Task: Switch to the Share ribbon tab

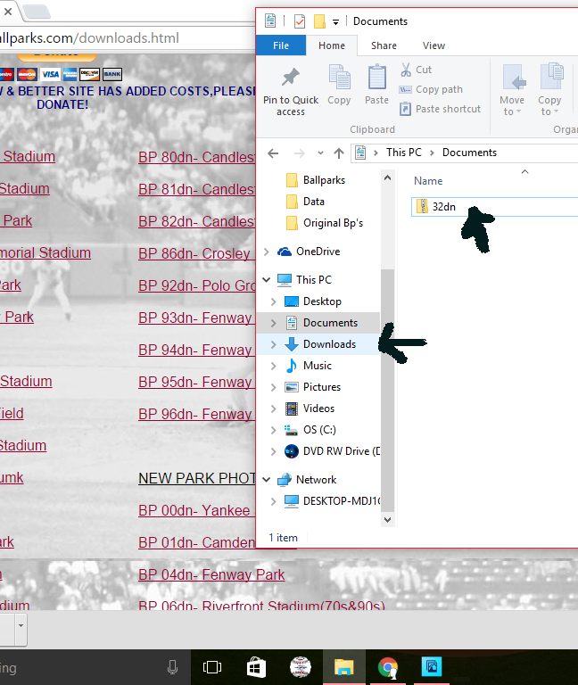Action: point(384,45)
